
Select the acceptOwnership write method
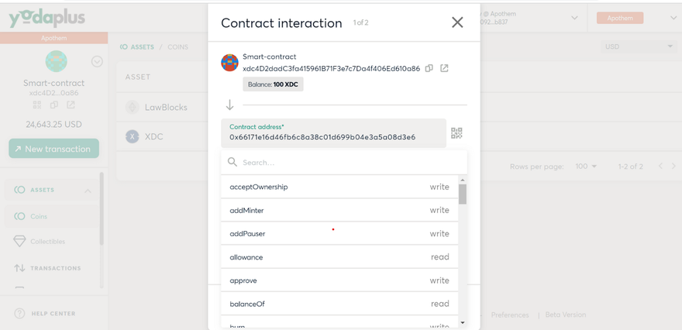click(339, 187)
